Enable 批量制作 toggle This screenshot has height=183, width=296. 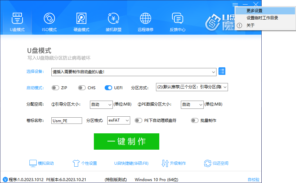point(195,120)
